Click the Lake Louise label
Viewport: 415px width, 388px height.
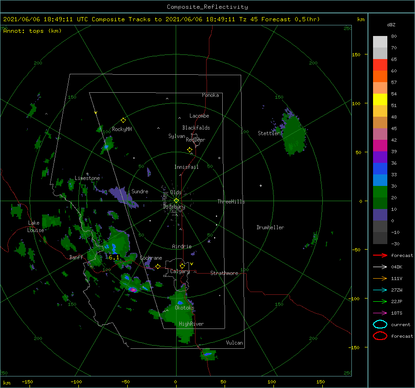point(36,227)
